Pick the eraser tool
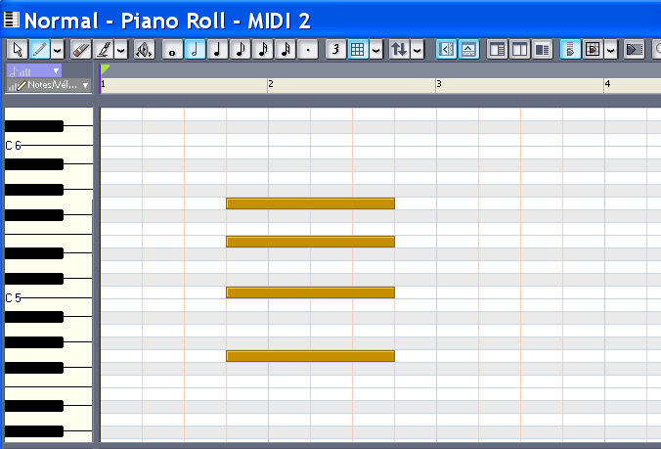Viewport: 661px width, 449px height. click(81, 49)
